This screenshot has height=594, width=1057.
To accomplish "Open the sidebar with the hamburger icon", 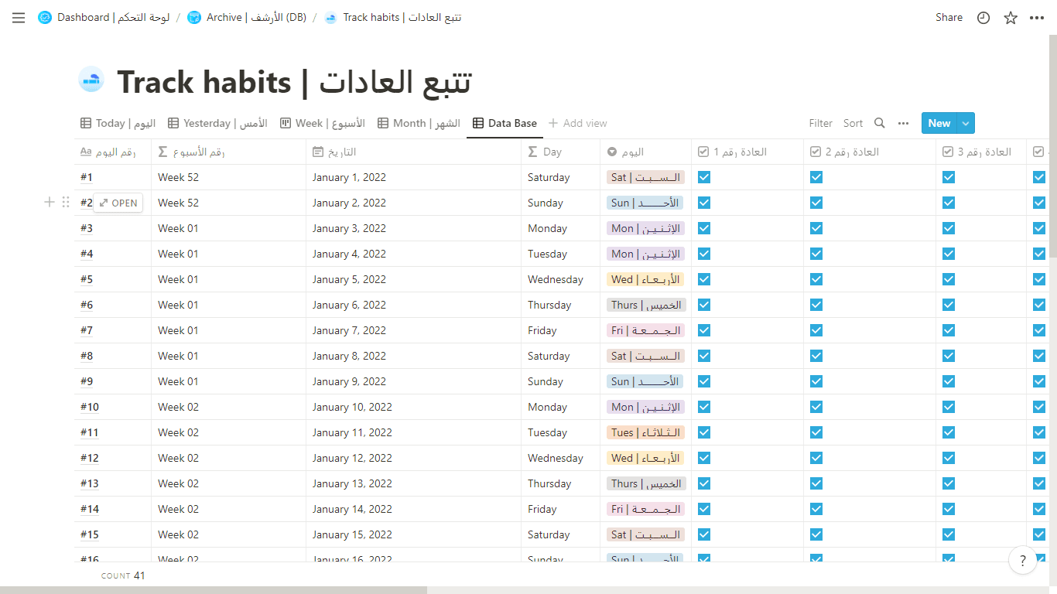I will click(x=19, y=18).
